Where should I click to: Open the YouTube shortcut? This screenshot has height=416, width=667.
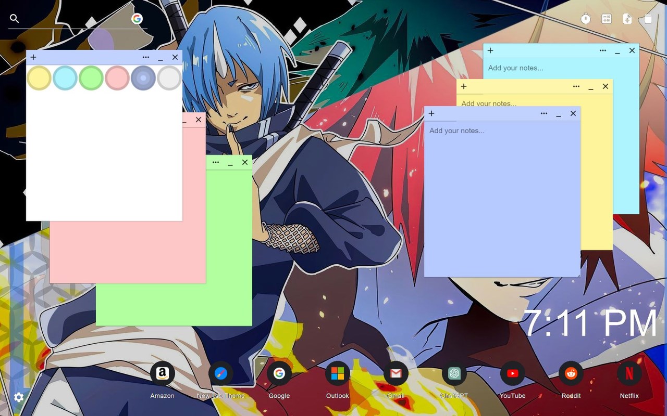point(513,373)
